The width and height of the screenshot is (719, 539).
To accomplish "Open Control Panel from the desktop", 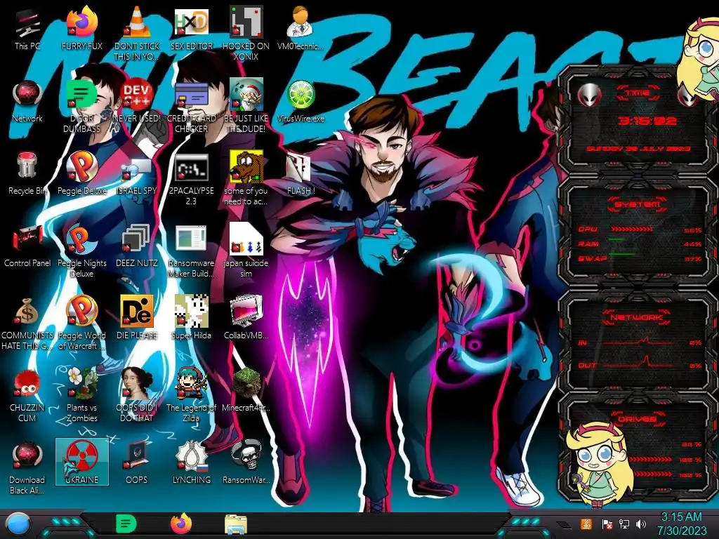I will coord(27,246).
